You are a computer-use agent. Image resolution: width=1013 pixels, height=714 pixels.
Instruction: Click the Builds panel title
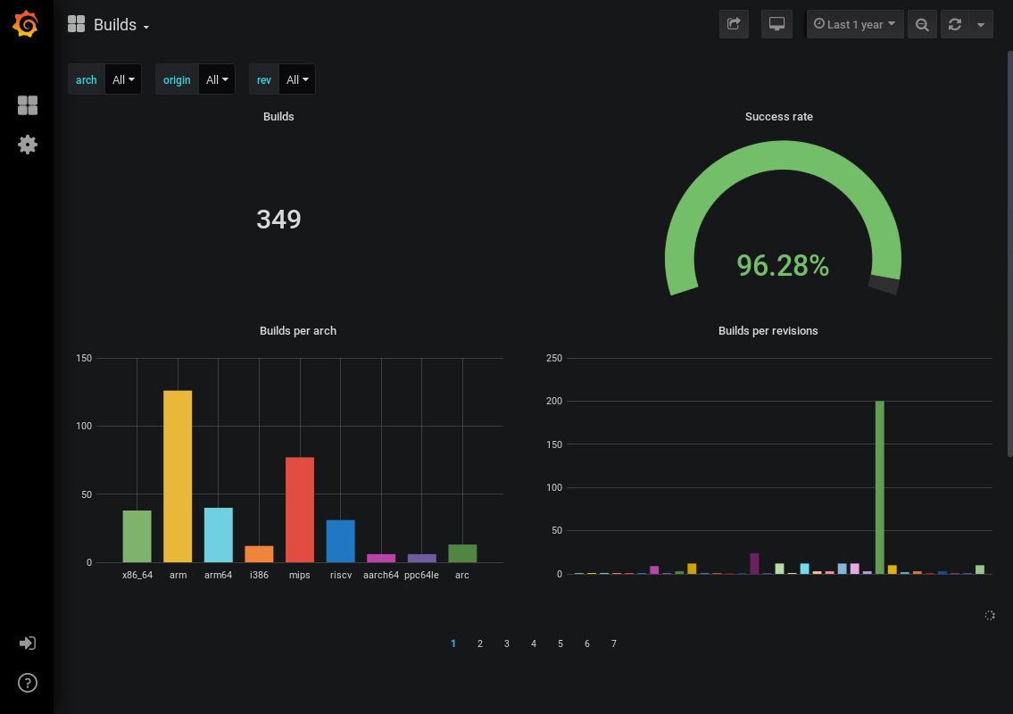pyautogui.click(x=278, y=116)
